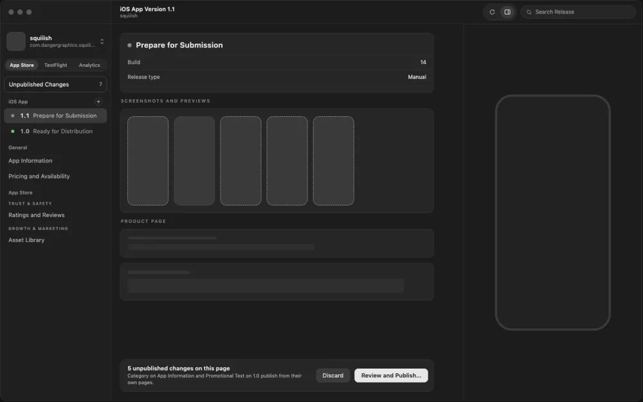Click the macOS zoom window button
This screenshot has height=402, width=643.
29,12
